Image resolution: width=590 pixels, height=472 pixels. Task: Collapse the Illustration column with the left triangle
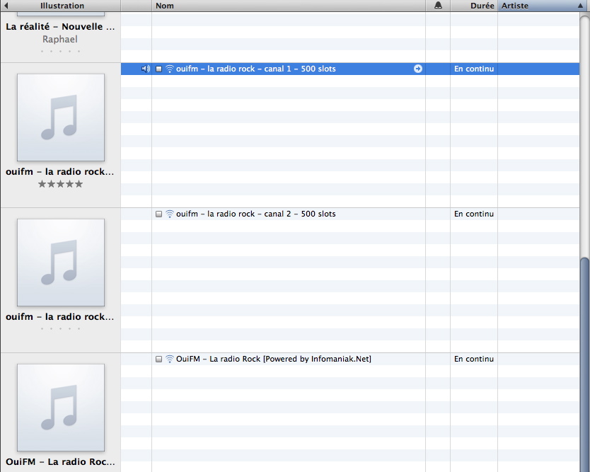click(6, 6)
